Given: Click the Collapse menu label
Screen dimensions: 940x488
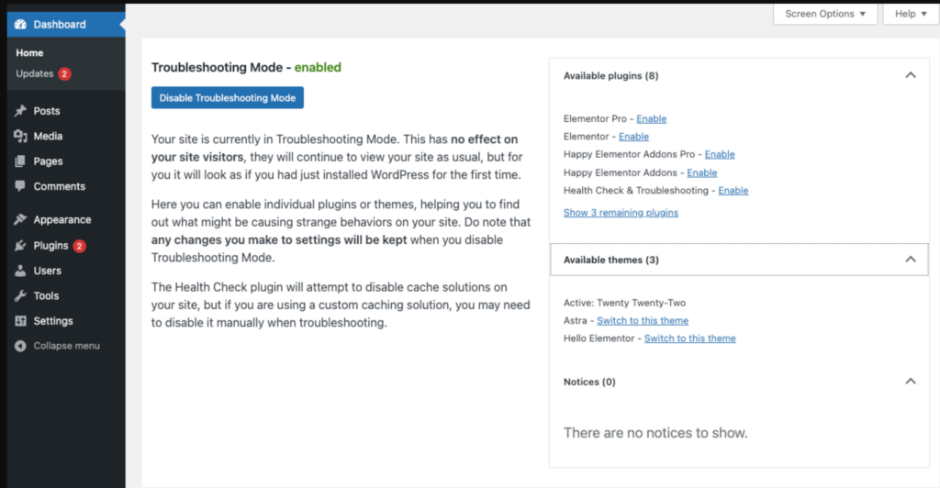Looking at the screenshot, I should point(66,346).
